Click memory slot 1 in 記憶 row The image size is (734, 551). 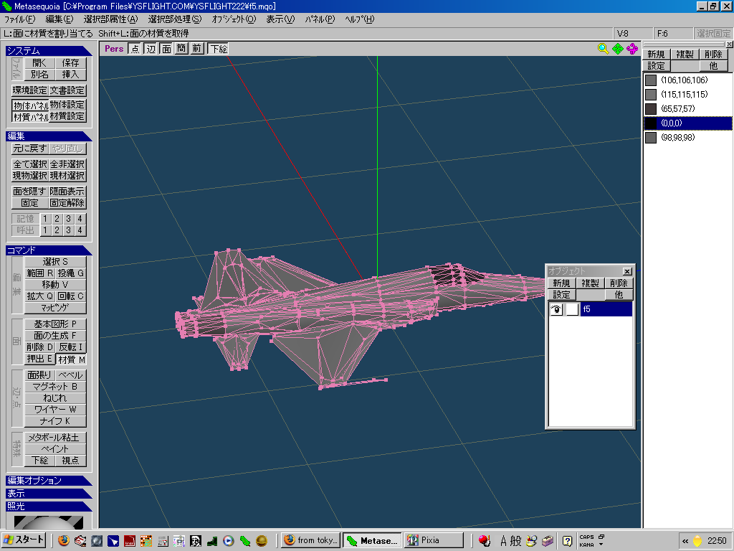click(45, 218)
